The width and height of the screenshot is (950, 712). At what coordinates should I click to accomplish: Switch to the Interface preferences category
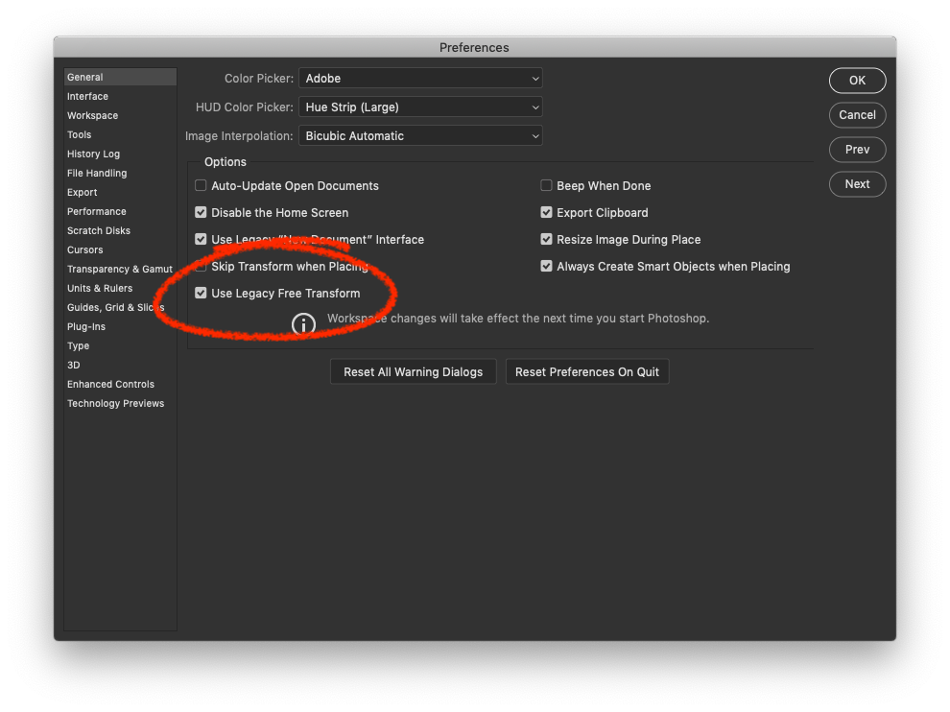pos(87,97)
